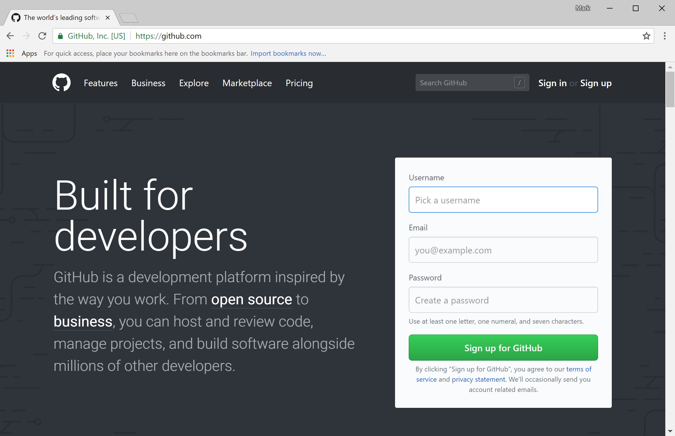Click the address bar URL github.com
The width and height of the screenshot is (675, 436).
(x=168, y=36)
